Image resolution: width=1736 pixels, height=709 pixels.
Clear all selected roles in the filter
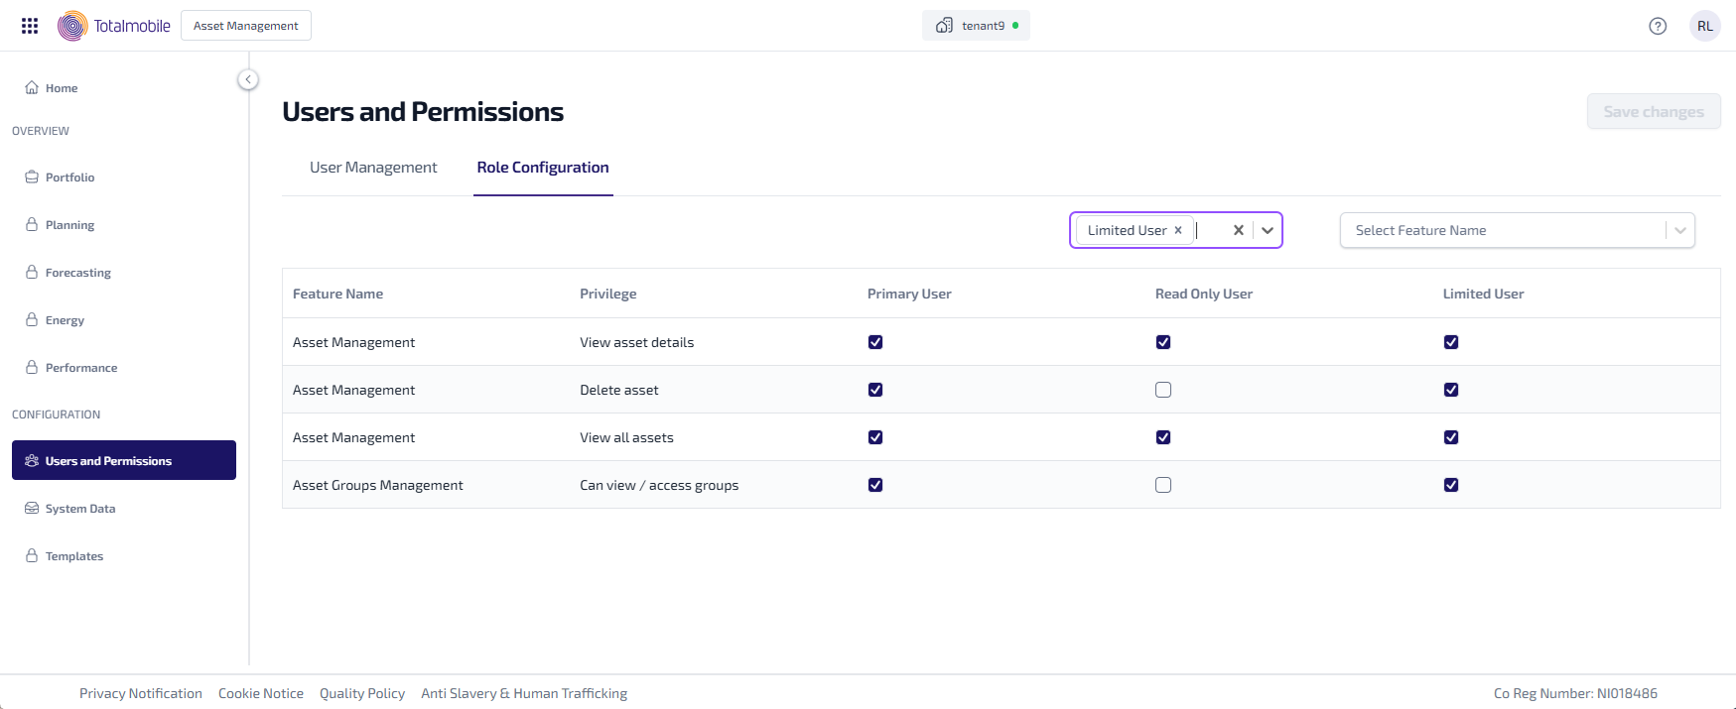tap(1238, 230)
